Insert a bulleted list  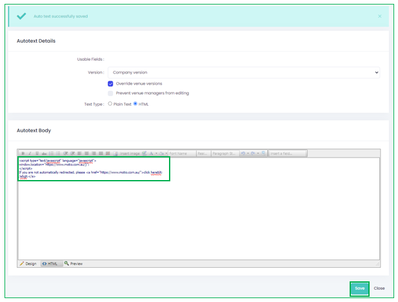click(x=58, y=154)
